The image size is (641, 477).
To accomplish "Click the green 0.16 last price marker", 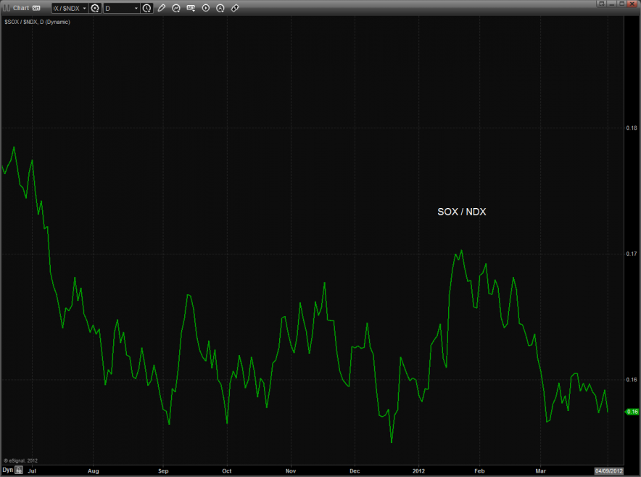I will [632, 412].
